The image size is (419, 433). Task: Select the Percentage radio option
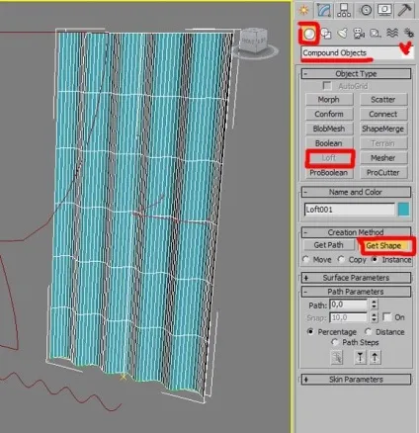(310, 331)
